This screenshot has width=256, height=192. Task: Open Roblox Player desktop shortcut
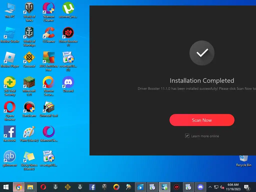click(x=10, y=60)
